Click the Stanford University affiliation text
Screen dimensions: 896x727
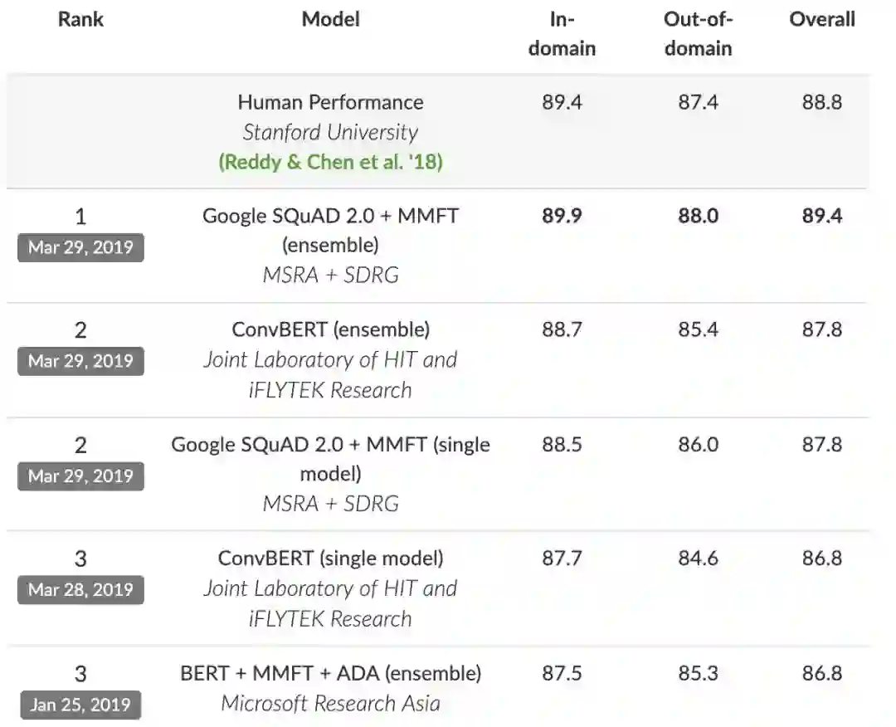coord(330,132)
